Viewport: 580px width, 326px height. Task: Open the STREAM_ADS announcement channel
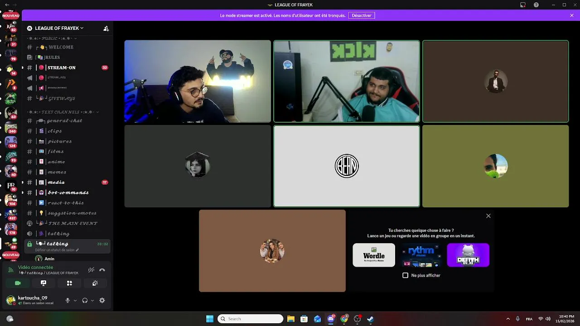coord(67,77)
